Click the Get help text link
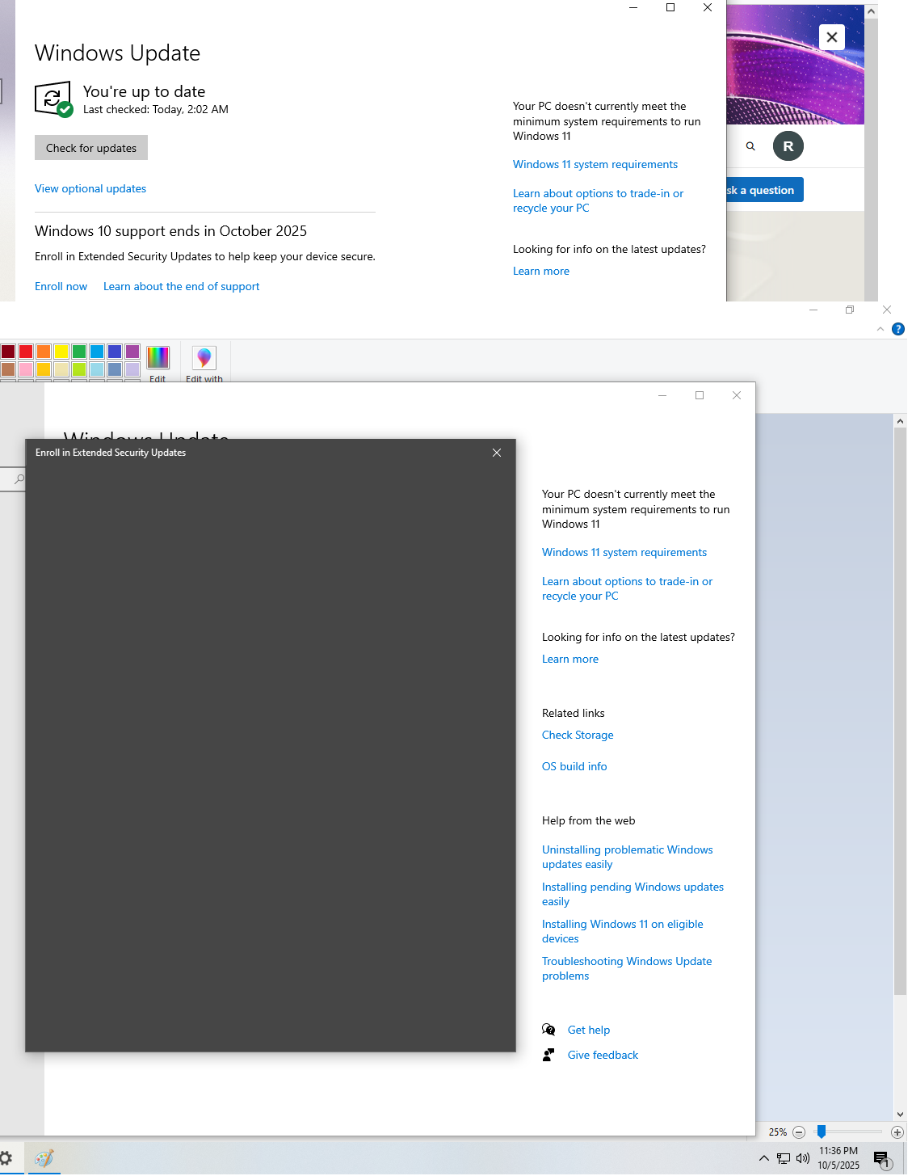This screenshot has height=1176, width=912. 589,1030
